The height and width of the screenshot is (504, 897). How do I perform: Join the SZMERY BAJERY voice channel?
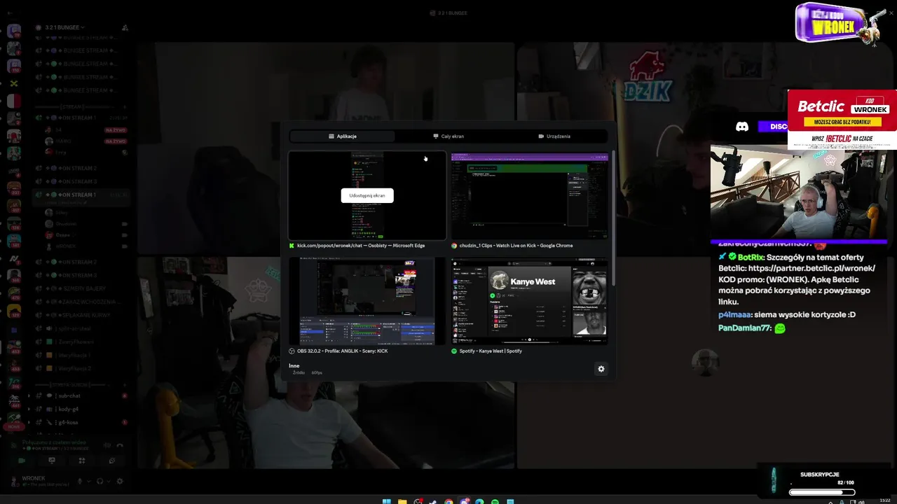click(81, 288)
